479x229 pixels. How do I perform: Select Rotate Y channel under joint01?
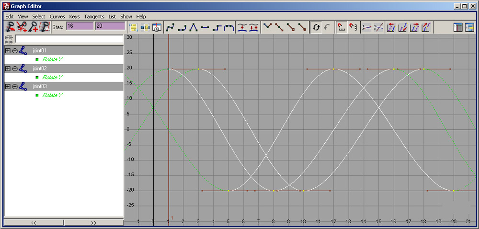coord(52,59)
